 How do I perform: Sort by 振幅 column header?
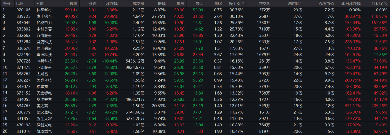point(161,4)
